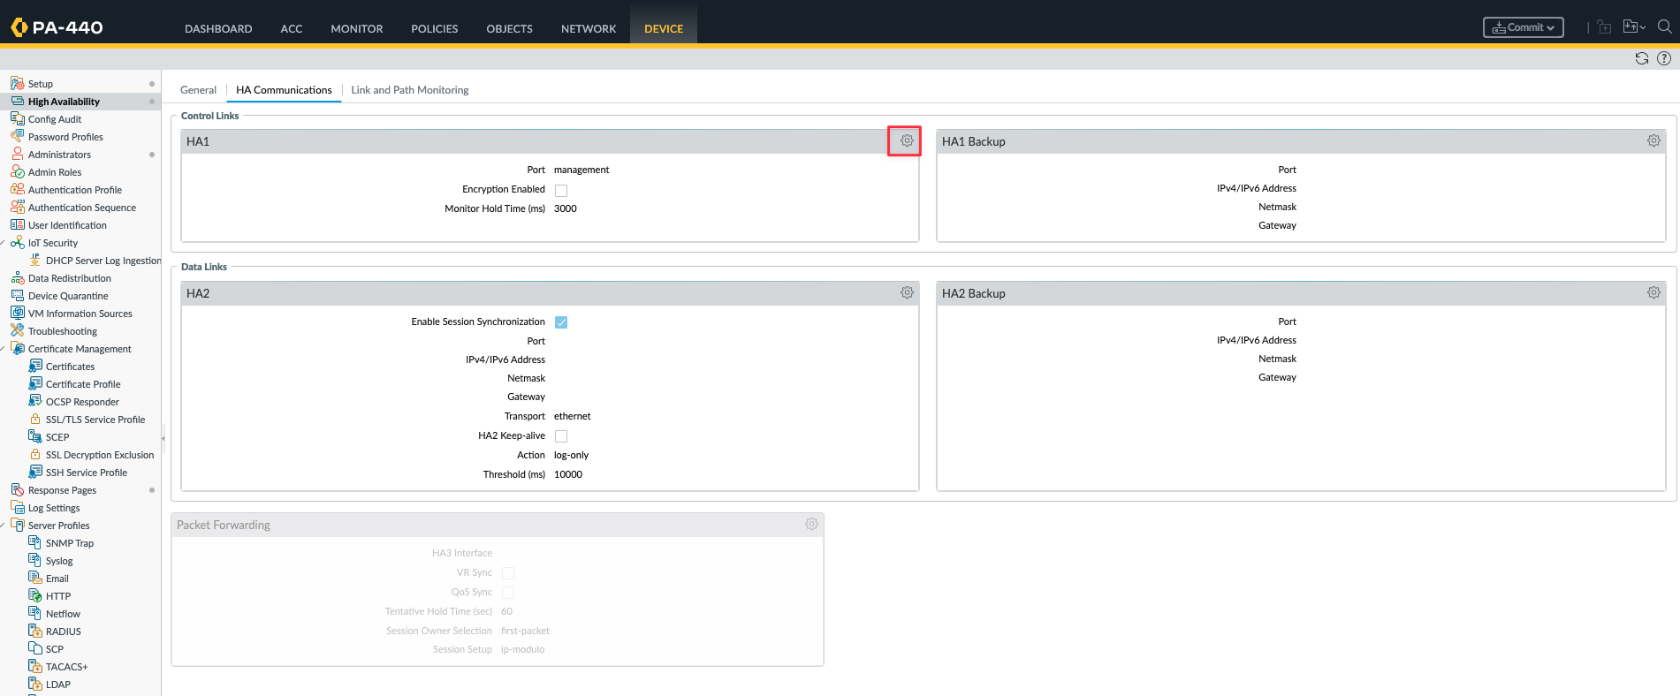Viewport: 1680px width, 696px height.
Task: Open the POLICIES menu
Action: click(435, 28)
